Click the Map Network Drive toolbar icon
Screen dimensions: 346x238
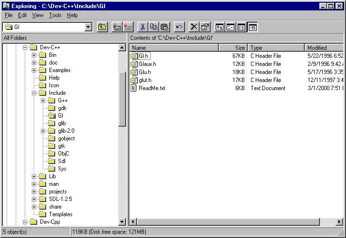pyautogui.click(x=116, y=27)
